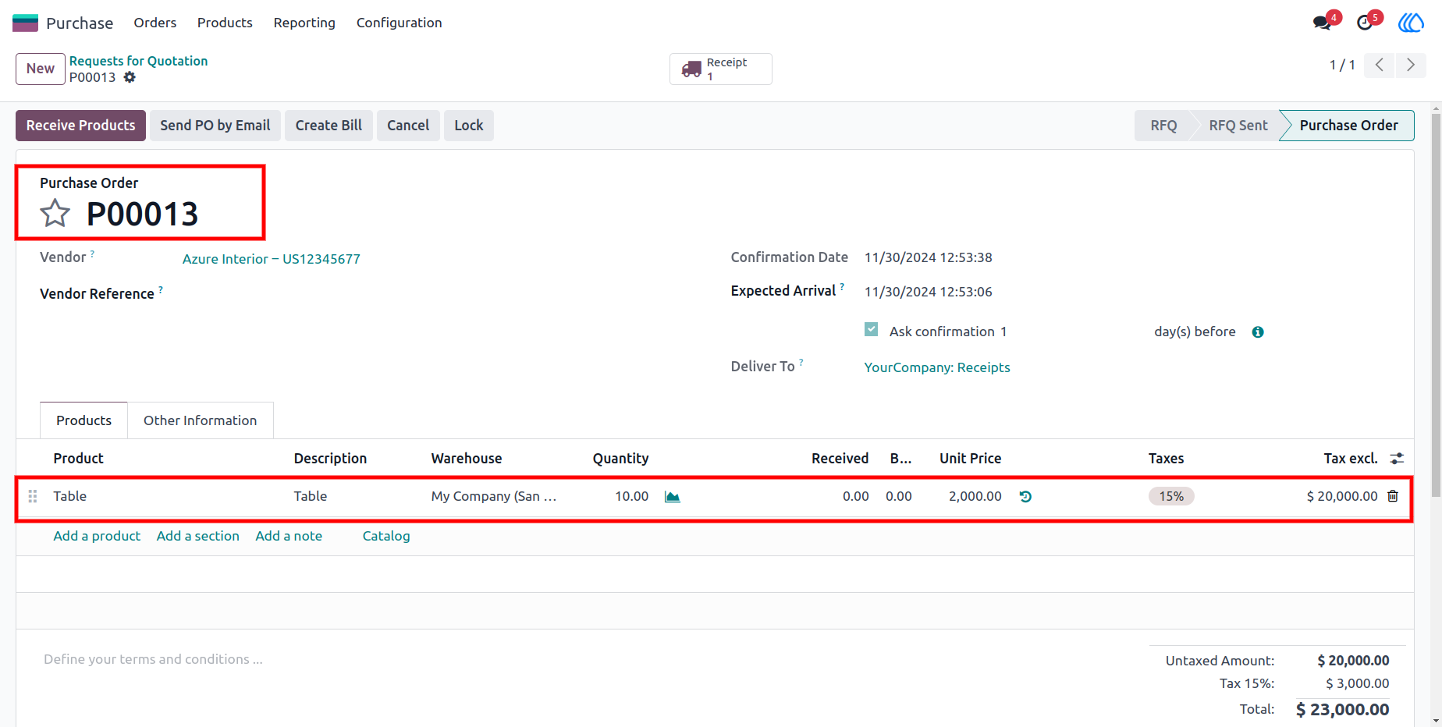Screen dimensions: 1442x727
Task: Go to previous record arrow
Action: pyautogui.click(x=1380, y=65)
